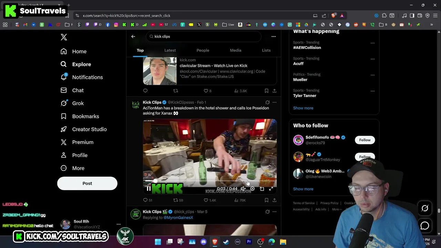Pause the Ac7ionMan video

tap(148, 189)
